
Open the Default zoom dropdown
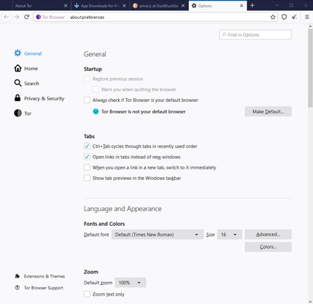tap(130, 283)
